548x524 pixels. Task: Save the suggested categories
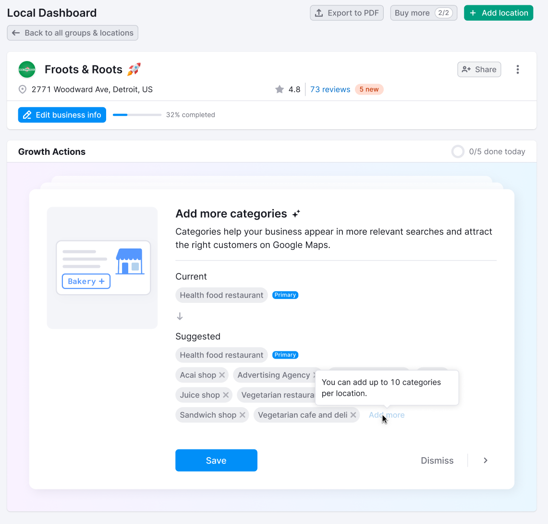(216, 461)
